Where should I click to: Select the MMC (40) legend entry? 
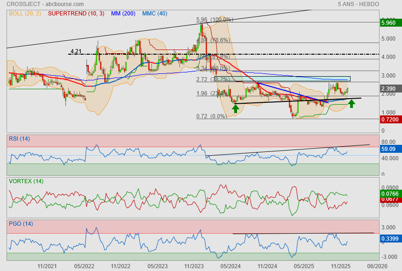coord(155,13)
